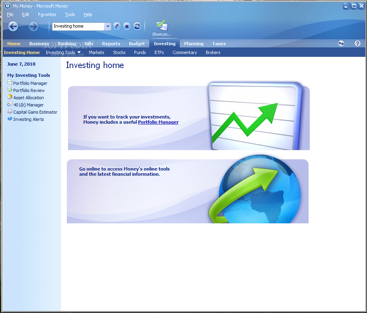Open the Markets sub-navigation page
The width and height of the screenshot is (367, 313).
tap(96, 52)
